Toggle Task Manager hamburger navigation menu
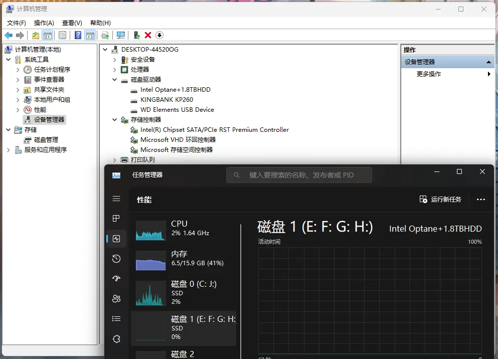 click(x=116, y=199)
